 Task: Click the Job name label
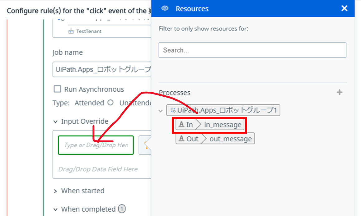tap(68, 53)
